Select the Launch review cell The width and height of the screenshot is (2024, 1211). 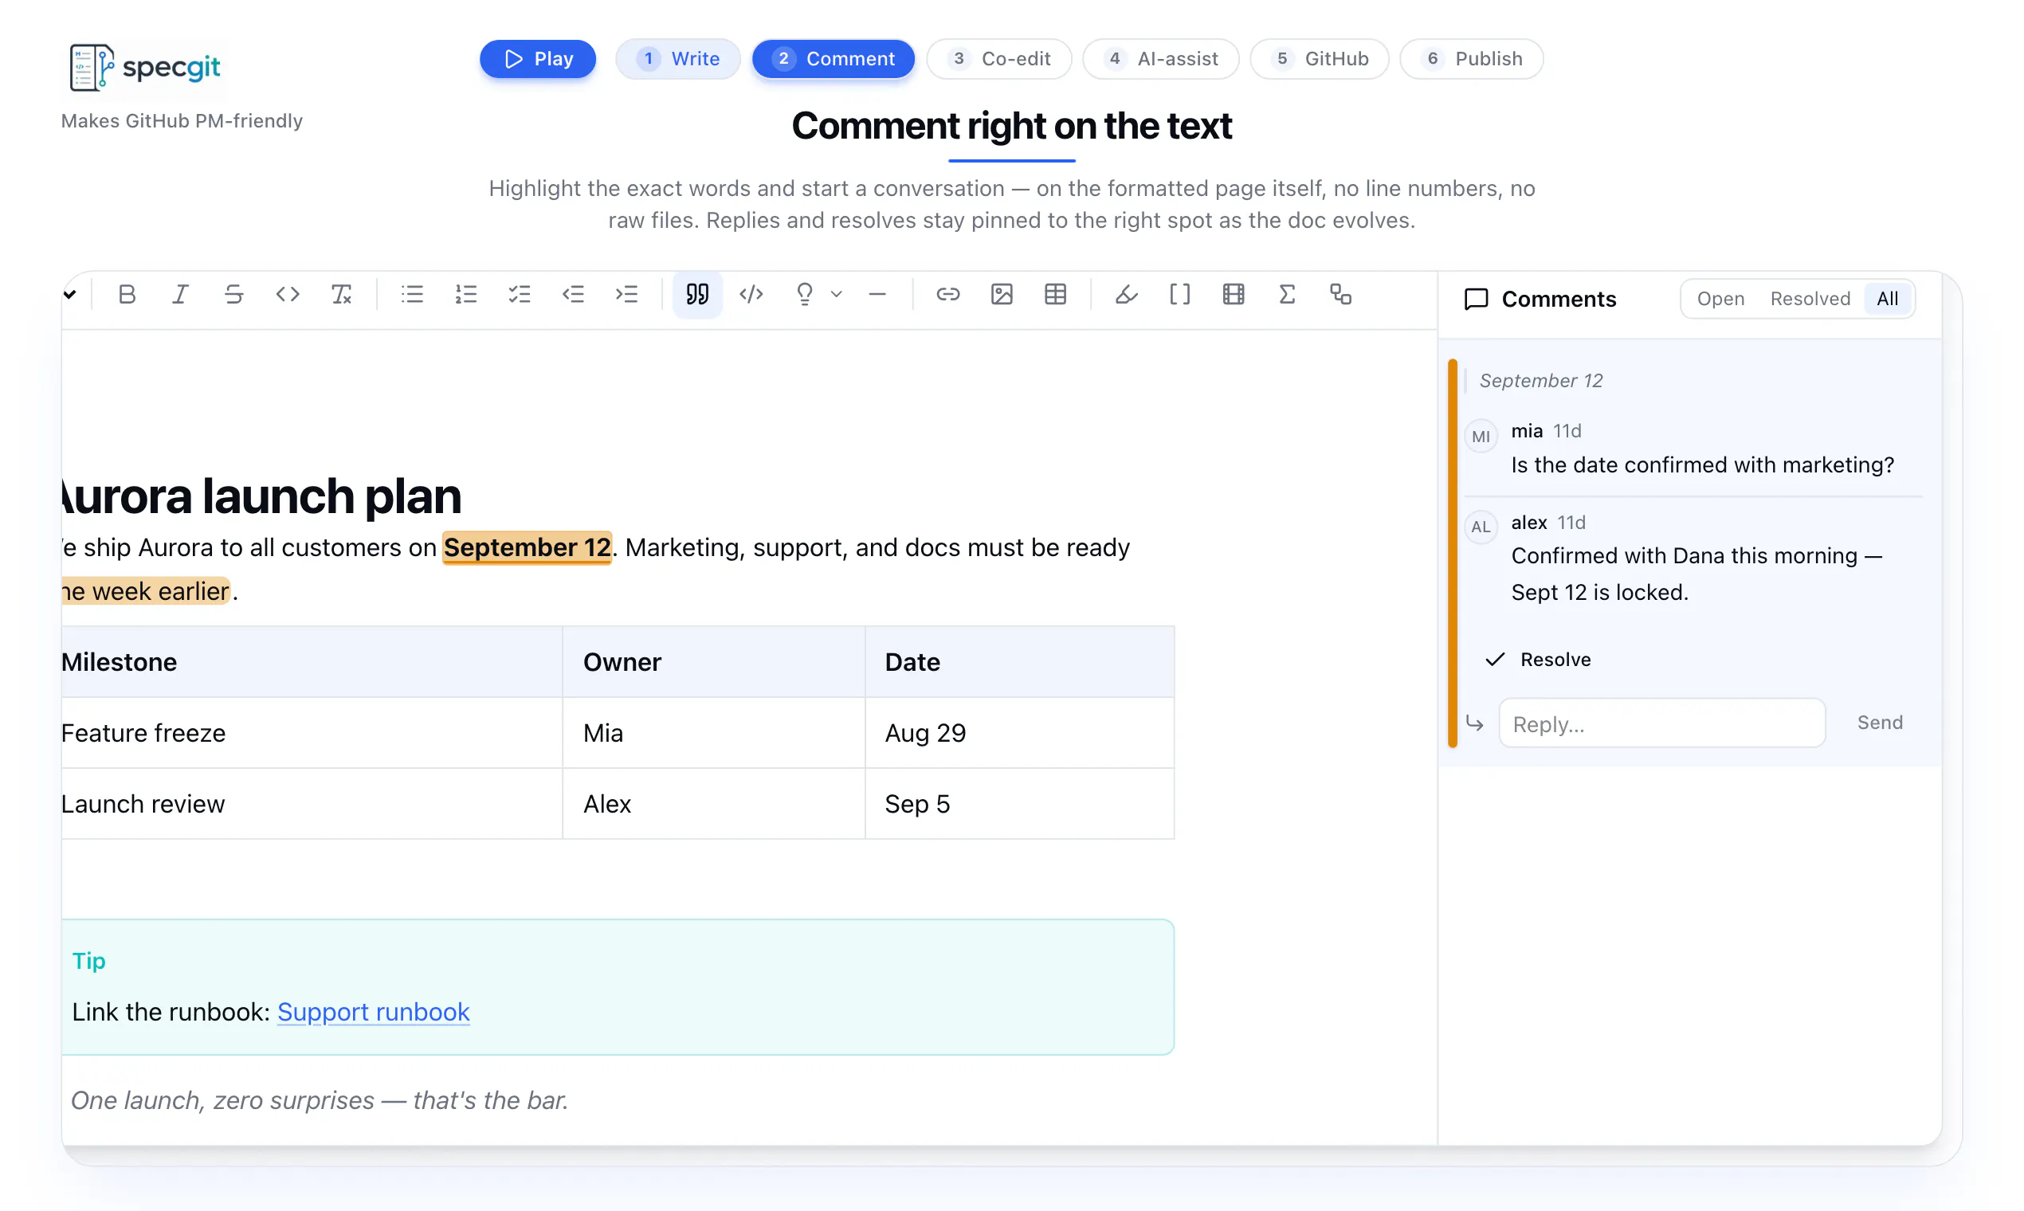(x=311, y=804)
